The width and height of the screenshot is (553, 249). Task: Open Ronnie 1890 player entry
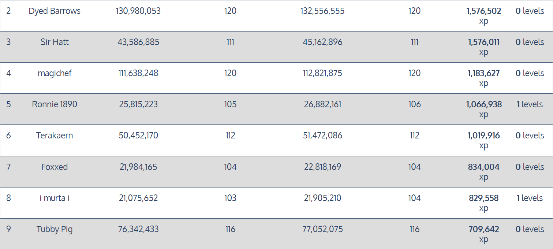(x=55, y=104)
